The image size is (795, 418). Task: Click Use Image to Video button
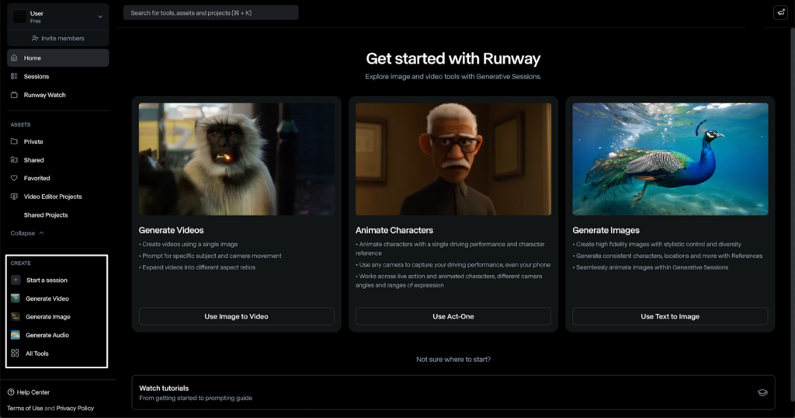[236, 316]
